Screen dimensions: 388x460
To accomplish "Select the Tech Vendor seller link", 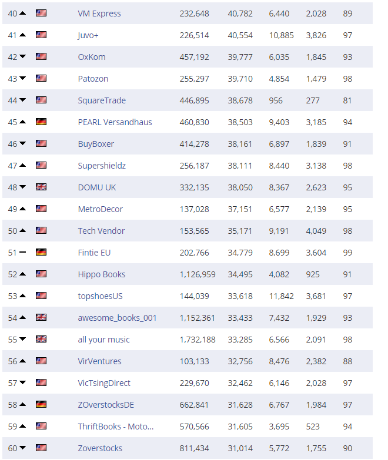I will coord(101,231).
